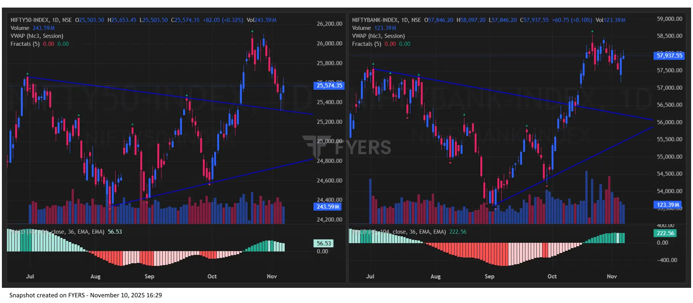The image size is (693, 303).
Task: Click the topmost green fractal arrow on NIFTYBANK
Action: [592, 31]
